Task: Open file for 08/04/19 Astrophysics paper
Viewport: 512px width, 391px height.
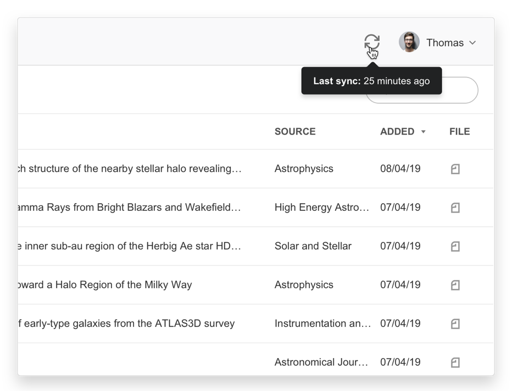Action: pyautogui.click(x=455, y=169)
